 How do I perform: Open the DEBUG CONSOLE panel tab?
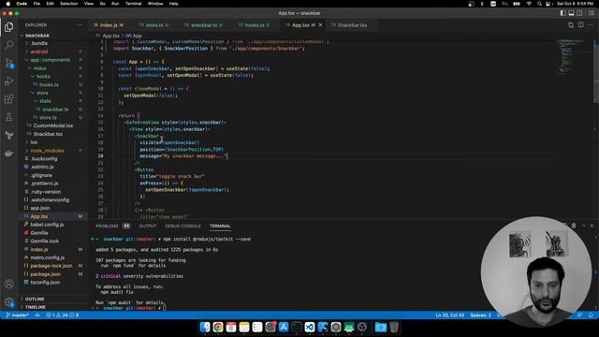tap(183, 227)
